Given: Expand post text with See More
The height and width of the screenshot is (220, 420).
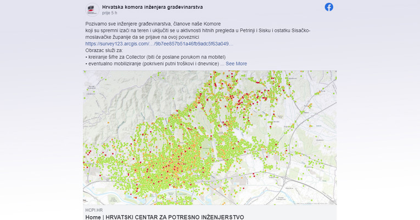Looking at the screenshot, I should pyautogui.click(x=236, y=64).
